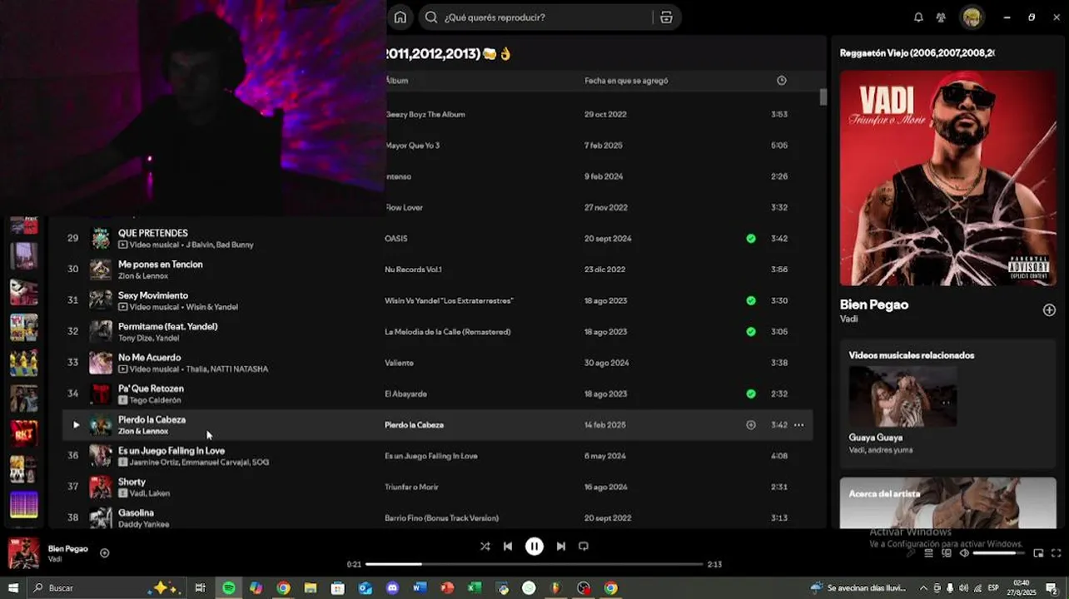
Task: Toggle green check for Pa' Que Retozen
Action: pyautogui.click(x=751, y=394)
